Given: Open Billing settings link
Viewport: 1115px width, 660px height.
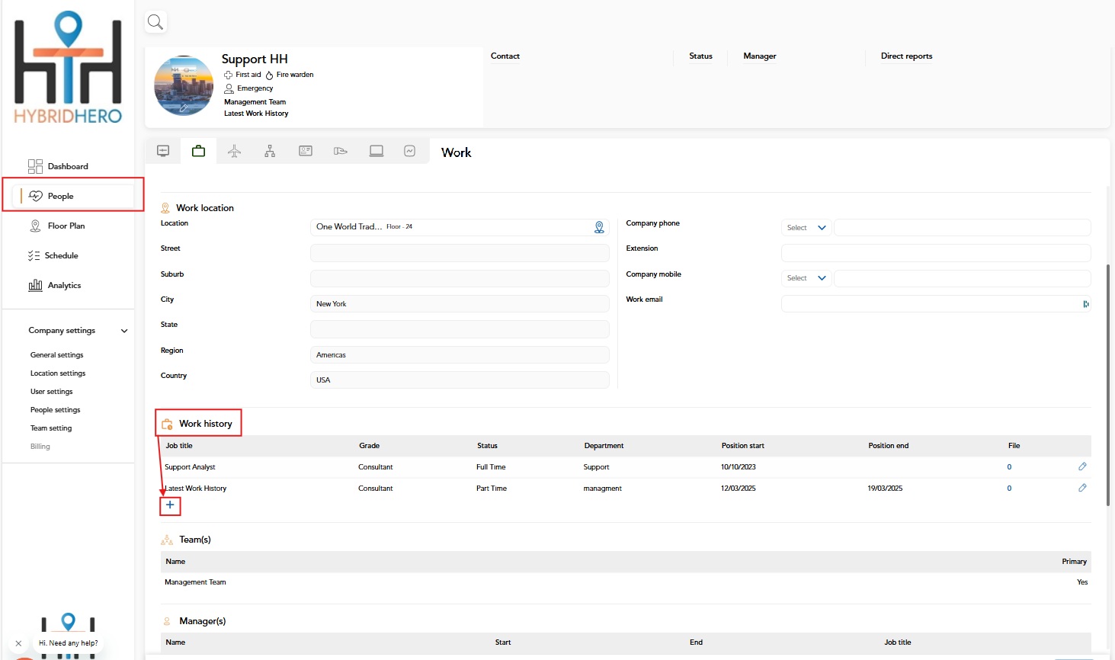Looking at the screenshot, I should point(40,447).
